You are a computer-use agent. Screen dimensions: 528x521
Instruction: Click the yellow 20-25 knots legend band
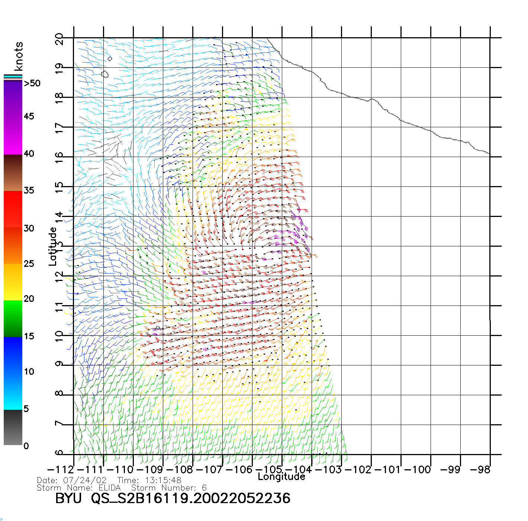(x=13, y=282)
